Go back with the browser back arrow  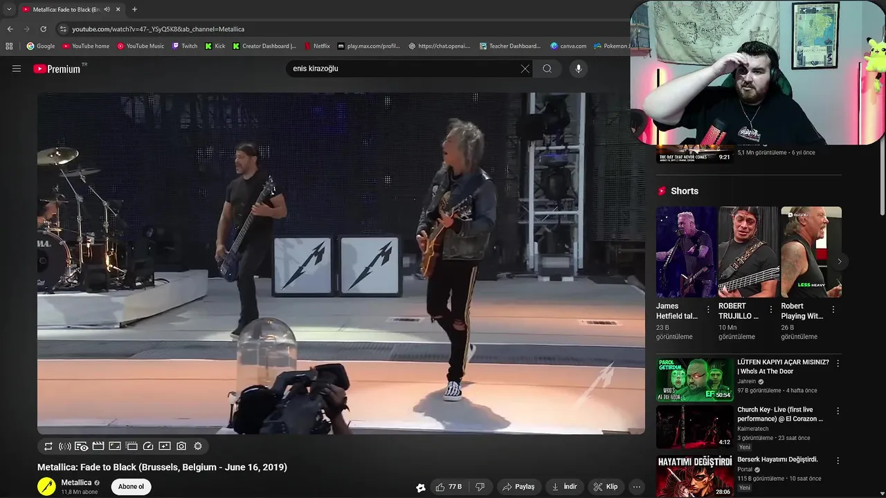pos(10,29)
